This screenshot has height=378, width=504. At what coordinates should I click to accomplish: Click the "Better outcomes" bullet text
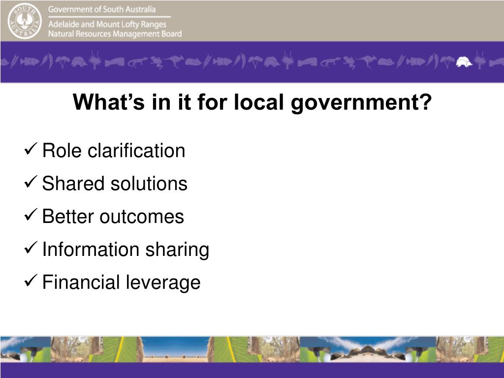[113, 217]
